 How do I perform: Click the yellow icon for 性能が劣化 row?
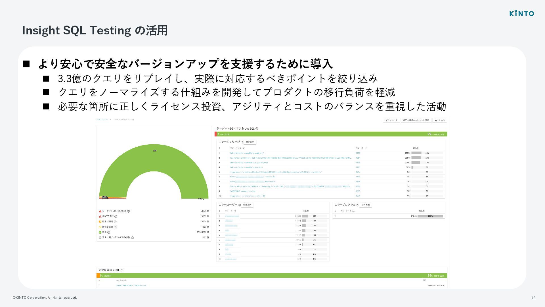click(x=100, y=227)
